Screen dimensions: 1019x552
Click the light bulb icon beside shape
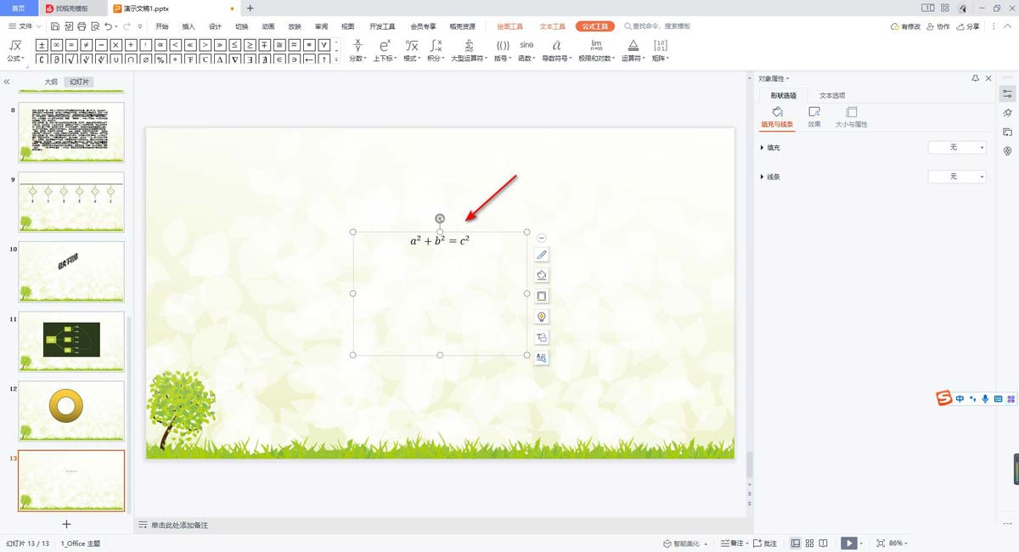(542, 317)
